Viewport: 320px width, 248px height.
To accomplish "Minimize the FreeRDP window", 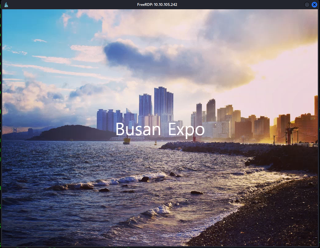I will click(307, 5).
